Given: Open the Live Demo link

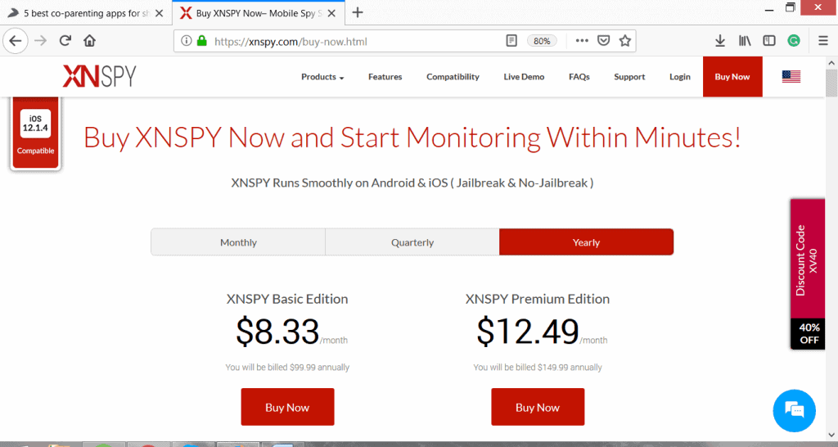Looking at the screenshot, I should click(x=524, y=77).
